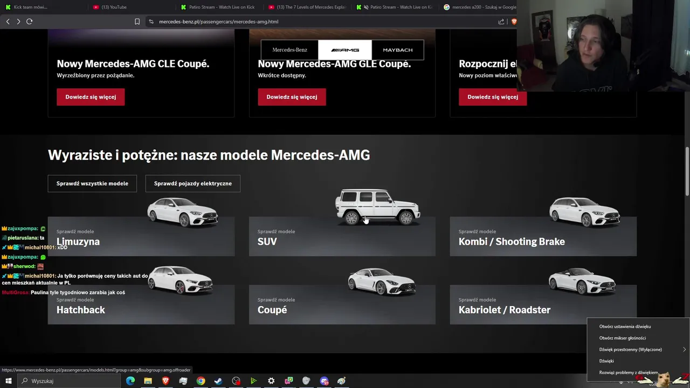Open site settings icon beside the URL
Screen dimensions: 690x388
pos(151,22)
